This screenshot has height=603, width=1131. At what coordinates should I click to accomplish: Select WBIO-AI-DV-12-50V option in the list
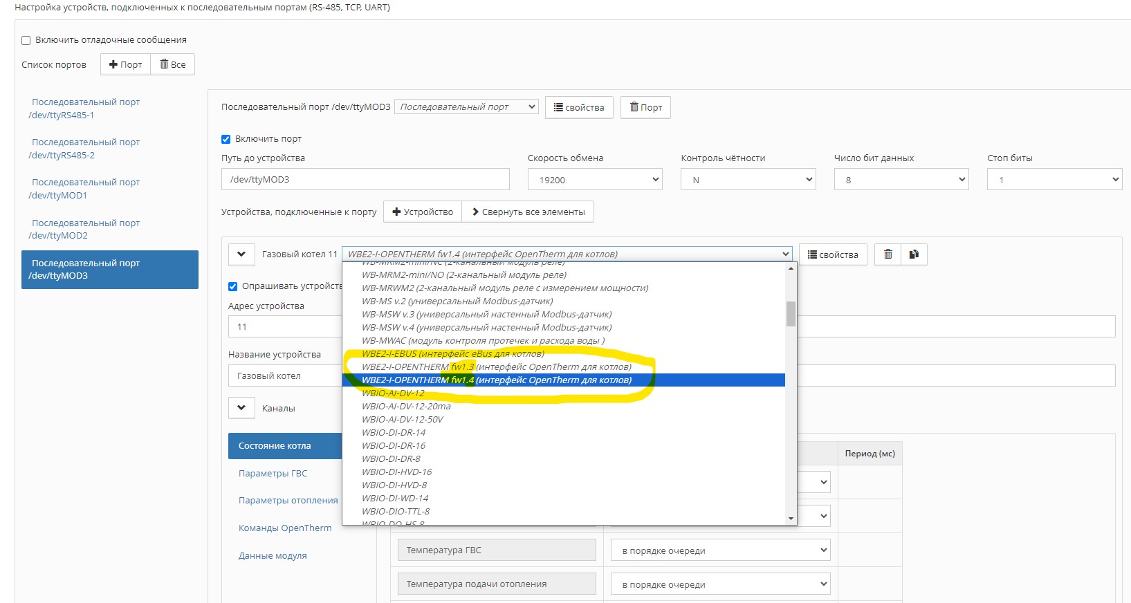click(x=564, y=420)
